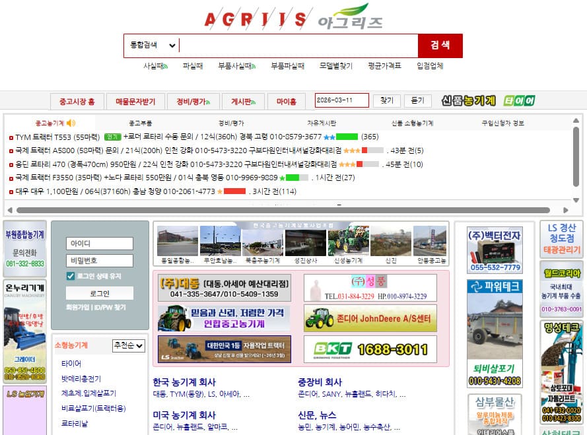
Task: Click the 신성농기계 dealer photo thumbnail
Action: click(x=348, y=243)
